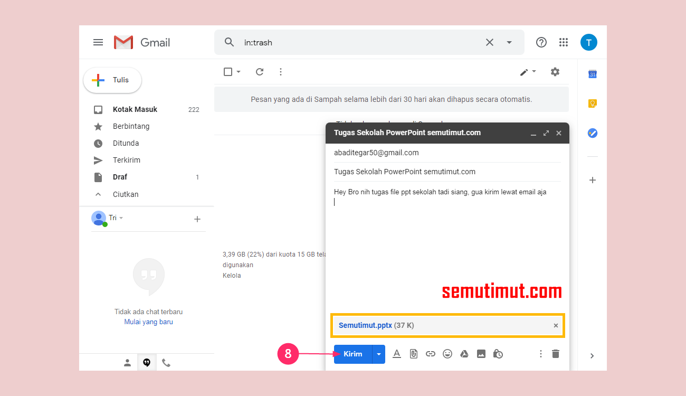686x396 pixels.
Task: Expand the input tools dropdown arrow
Action: [x=534, y=71]
